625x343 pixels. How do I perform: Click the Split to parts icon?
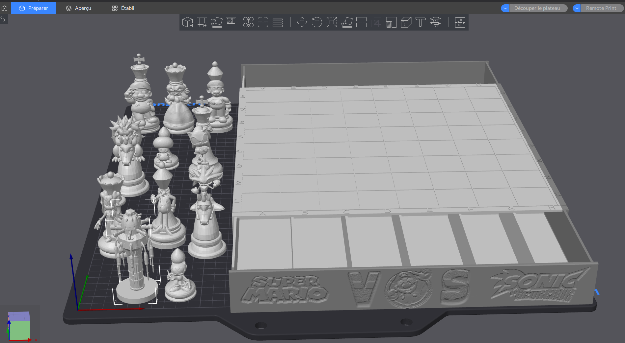coord(263,22)
